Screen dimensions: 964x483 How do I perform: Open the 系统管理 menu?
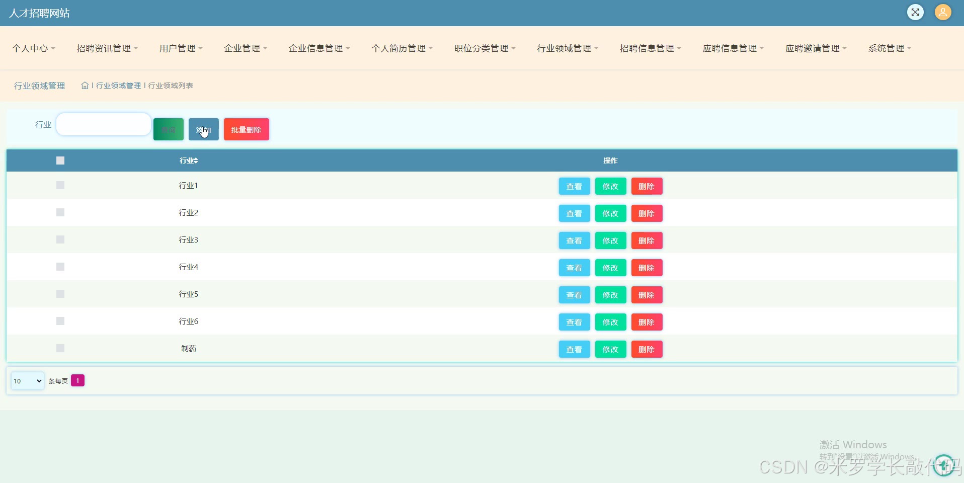tap(890, 48)
